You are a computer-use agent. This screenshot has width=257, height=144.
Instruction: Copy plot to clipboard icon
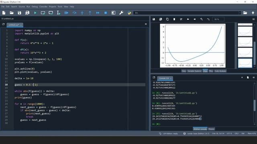point(167,19)
